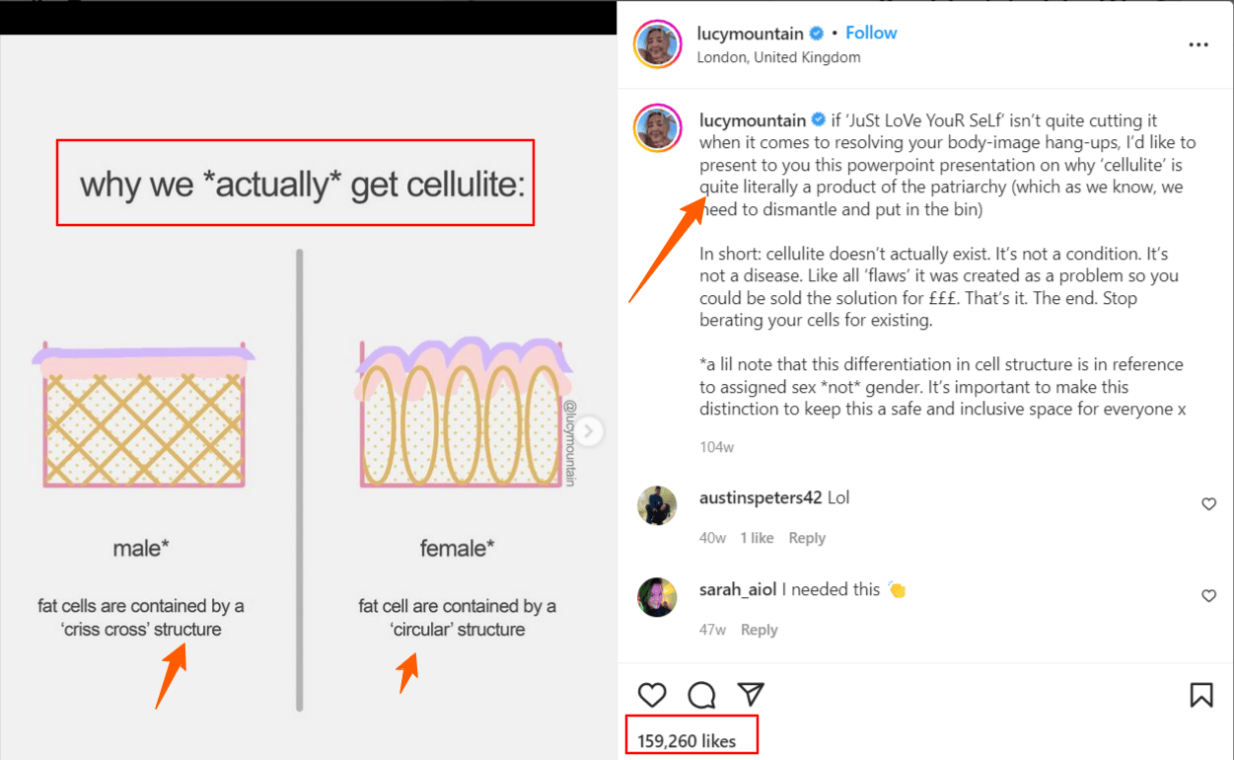
Task: Like sarah_aiol's comment with its heart icon
Action: coord(1208,595)
